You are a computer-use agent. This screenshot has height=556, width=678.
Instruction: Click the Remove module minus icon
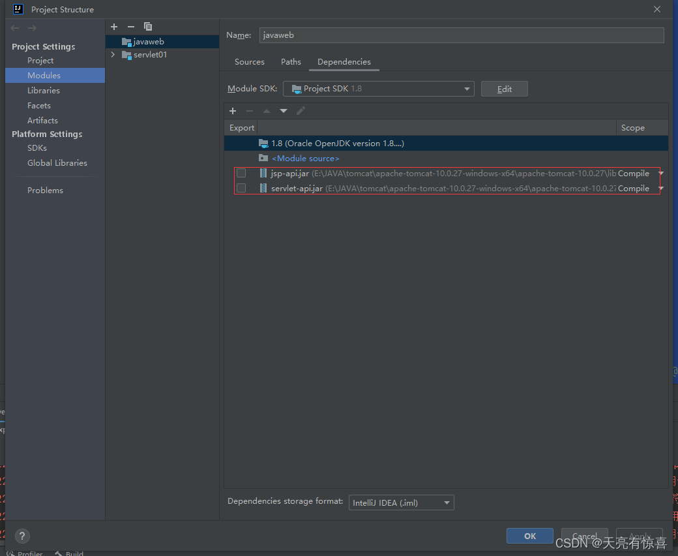pos(130,27)
